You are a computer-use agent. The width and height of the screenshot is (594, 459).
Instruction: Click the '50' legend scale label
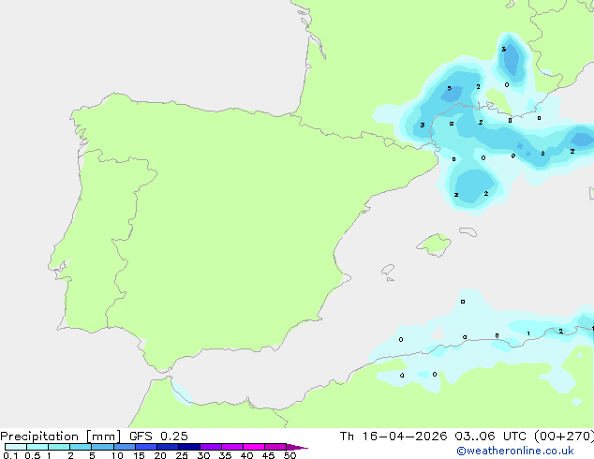click(x=290, y=455)
